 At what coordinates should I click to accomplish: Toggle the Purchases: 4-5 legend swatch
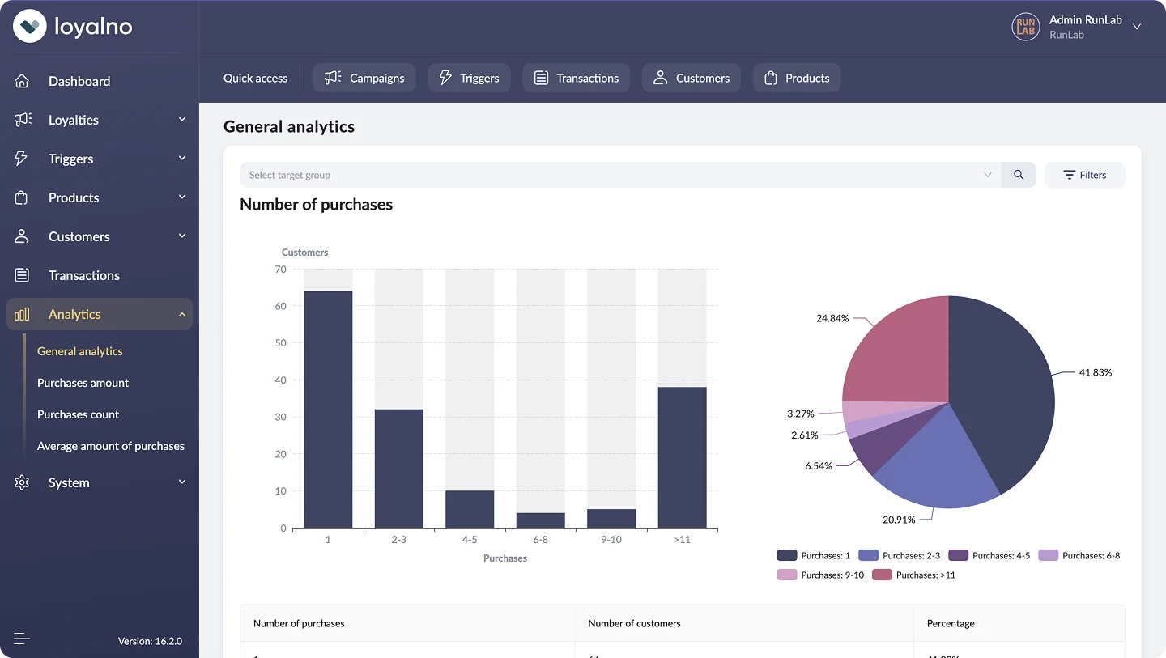[959, 555]
